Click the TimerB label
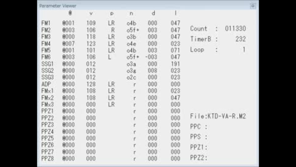Viewport: 296px width, 167px height. (201, 39)
